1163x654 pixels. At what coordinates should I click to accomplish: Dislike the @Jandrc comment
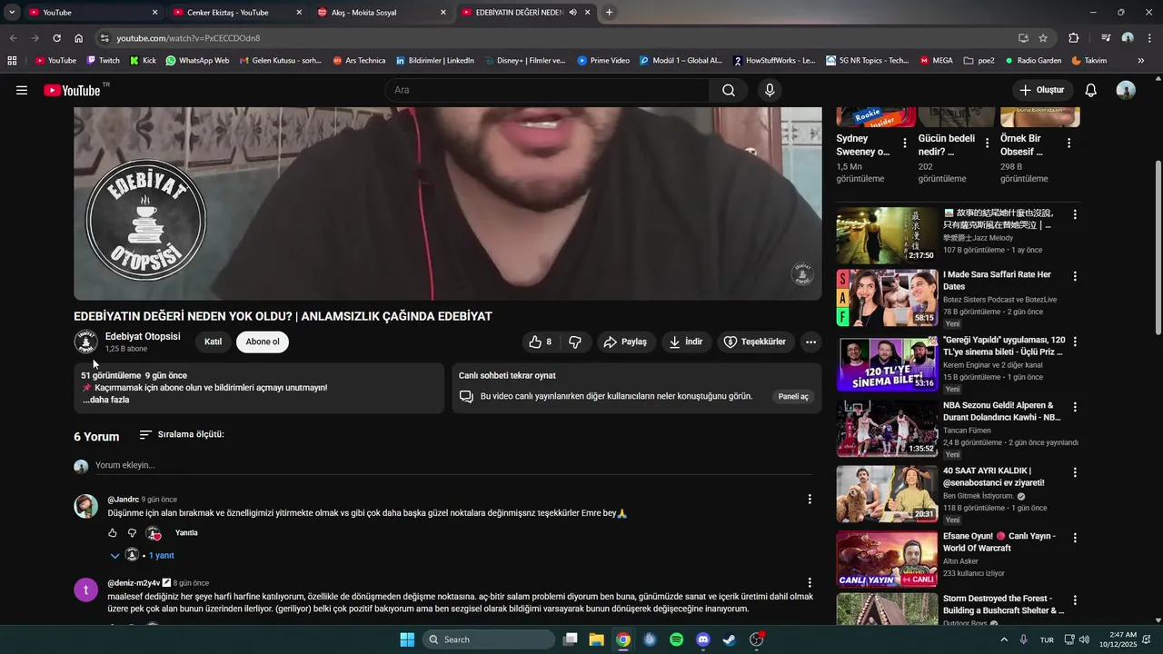coord(132,533)
